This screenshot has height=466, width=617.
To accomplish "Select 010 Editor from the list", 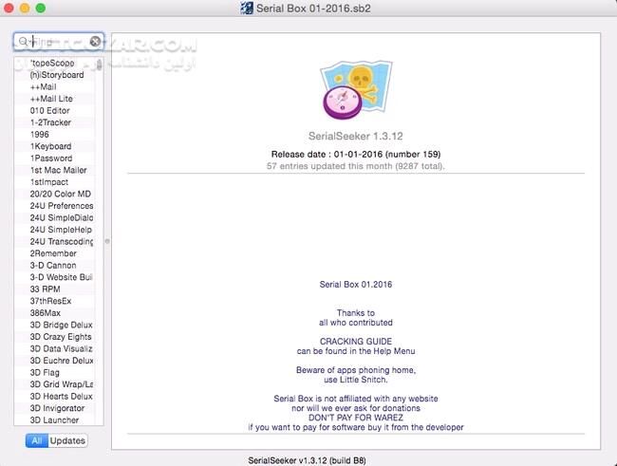I will (x=49, y=111).
